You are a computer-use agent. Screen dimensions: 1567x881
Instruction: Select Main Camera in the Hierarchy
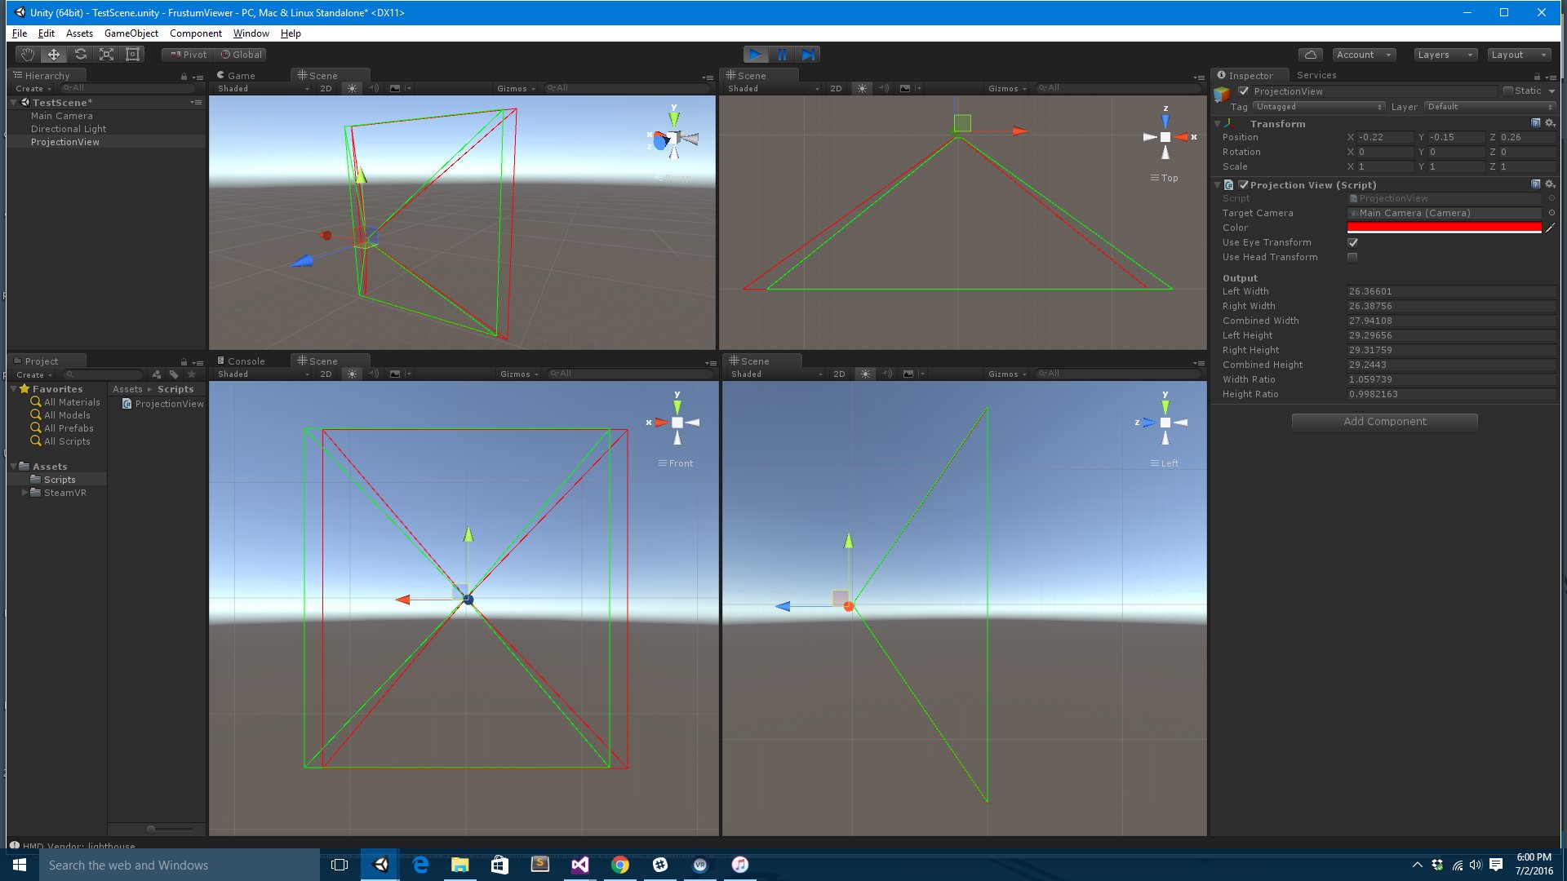click(61, 116)
